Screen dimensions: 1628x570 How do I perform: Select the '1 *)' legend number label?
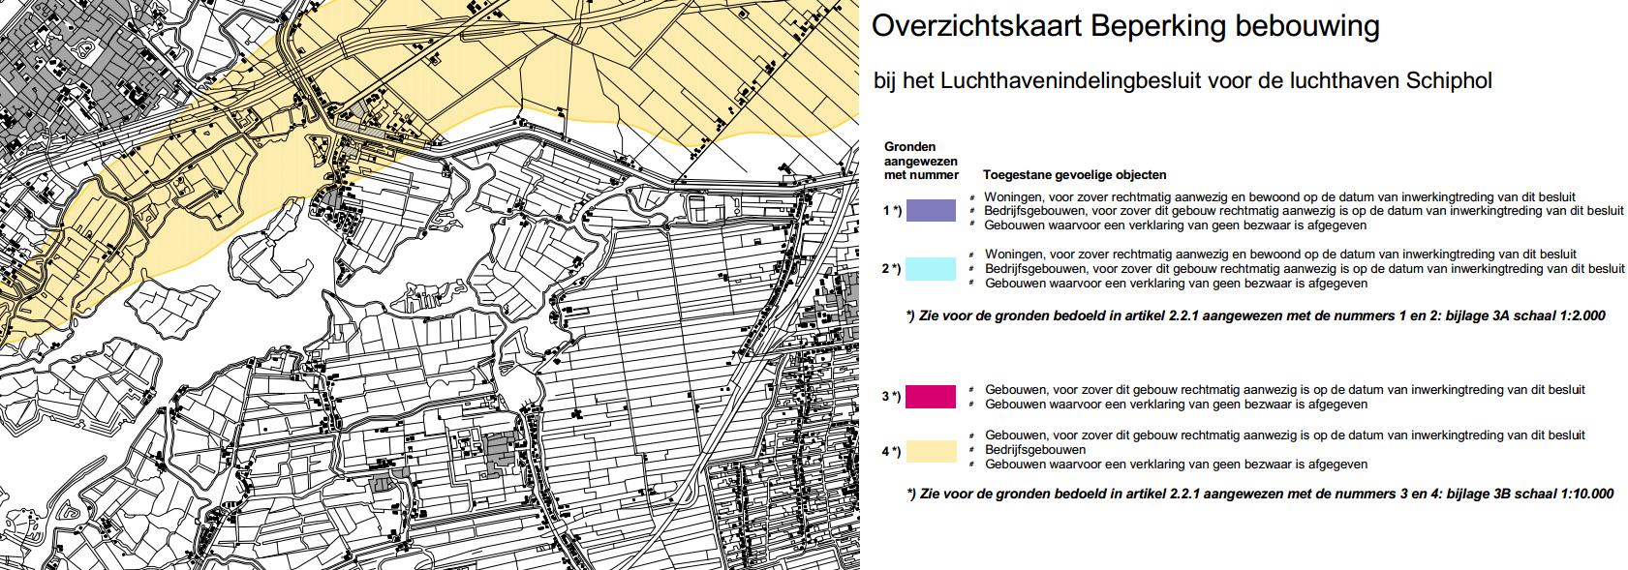point(891,211)
